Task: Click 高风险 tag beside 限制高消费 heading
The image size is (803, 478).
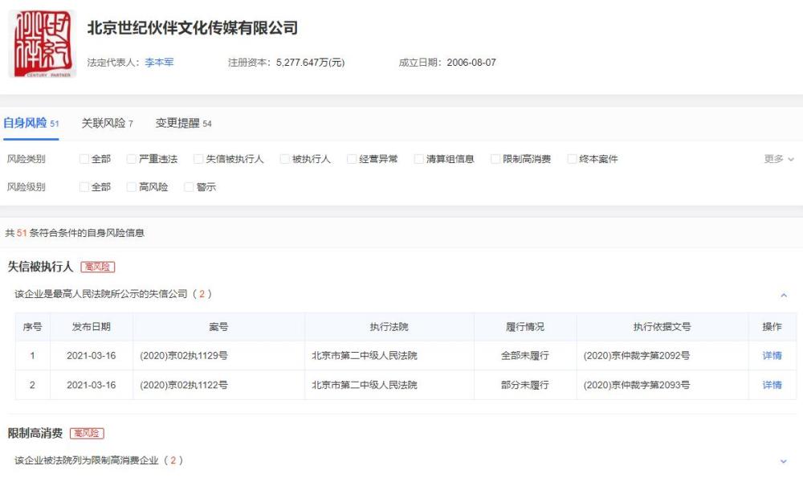Action: [87, 434]
